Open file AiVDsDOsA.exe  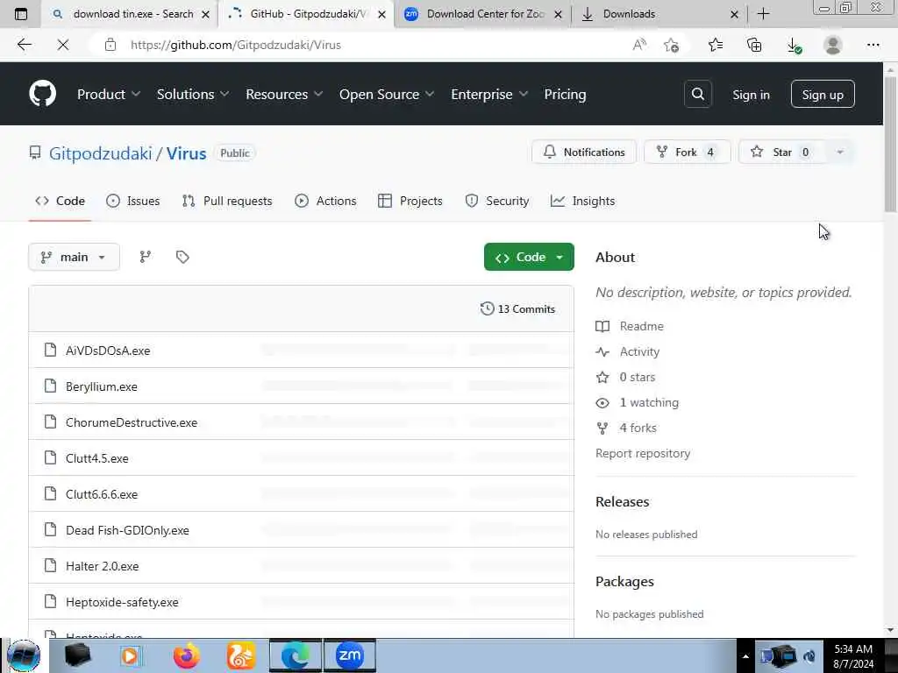108,351
